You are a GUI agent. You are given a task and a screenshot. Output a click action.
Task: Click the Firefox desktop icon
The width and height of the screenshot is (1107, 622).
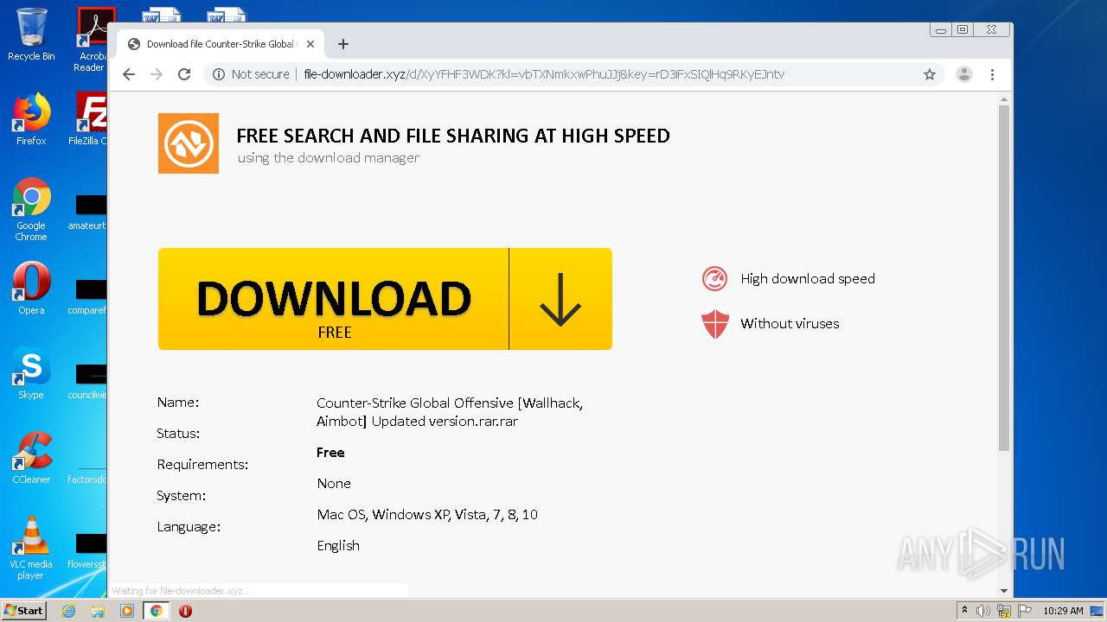click(31, 119)
